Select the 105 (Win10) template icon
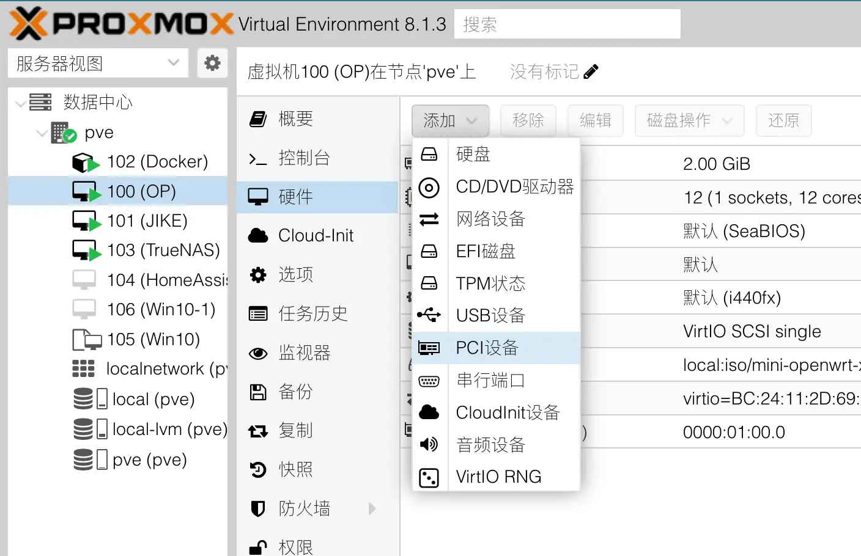 [x=87, y=339]
